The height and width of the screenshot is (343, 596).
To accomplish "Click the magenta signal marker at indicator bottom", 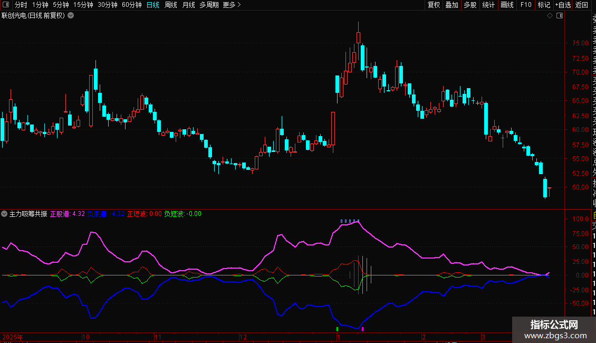I will tap(363, 329).
